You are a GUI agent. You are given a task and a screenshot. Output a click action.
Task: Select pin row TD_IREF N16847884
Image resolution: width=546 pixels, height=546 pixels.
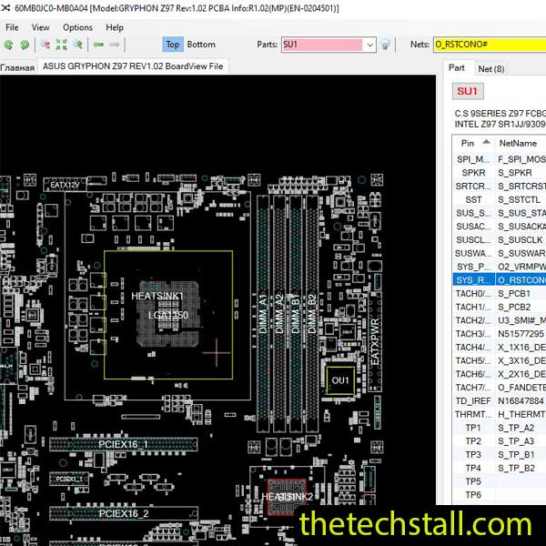pyautogui.click(x=500, y=401)
